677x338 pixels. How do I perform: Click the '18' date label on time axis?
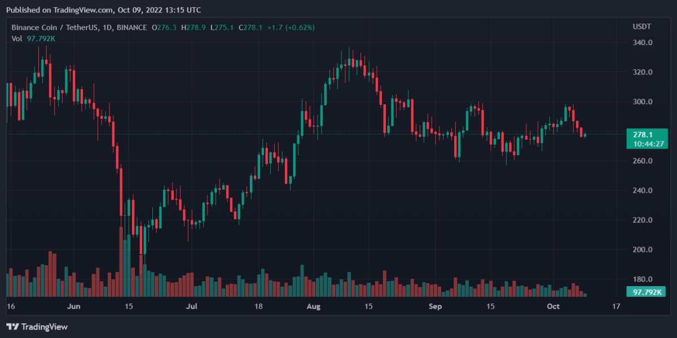pyautogui.click(x=258, y=306)
